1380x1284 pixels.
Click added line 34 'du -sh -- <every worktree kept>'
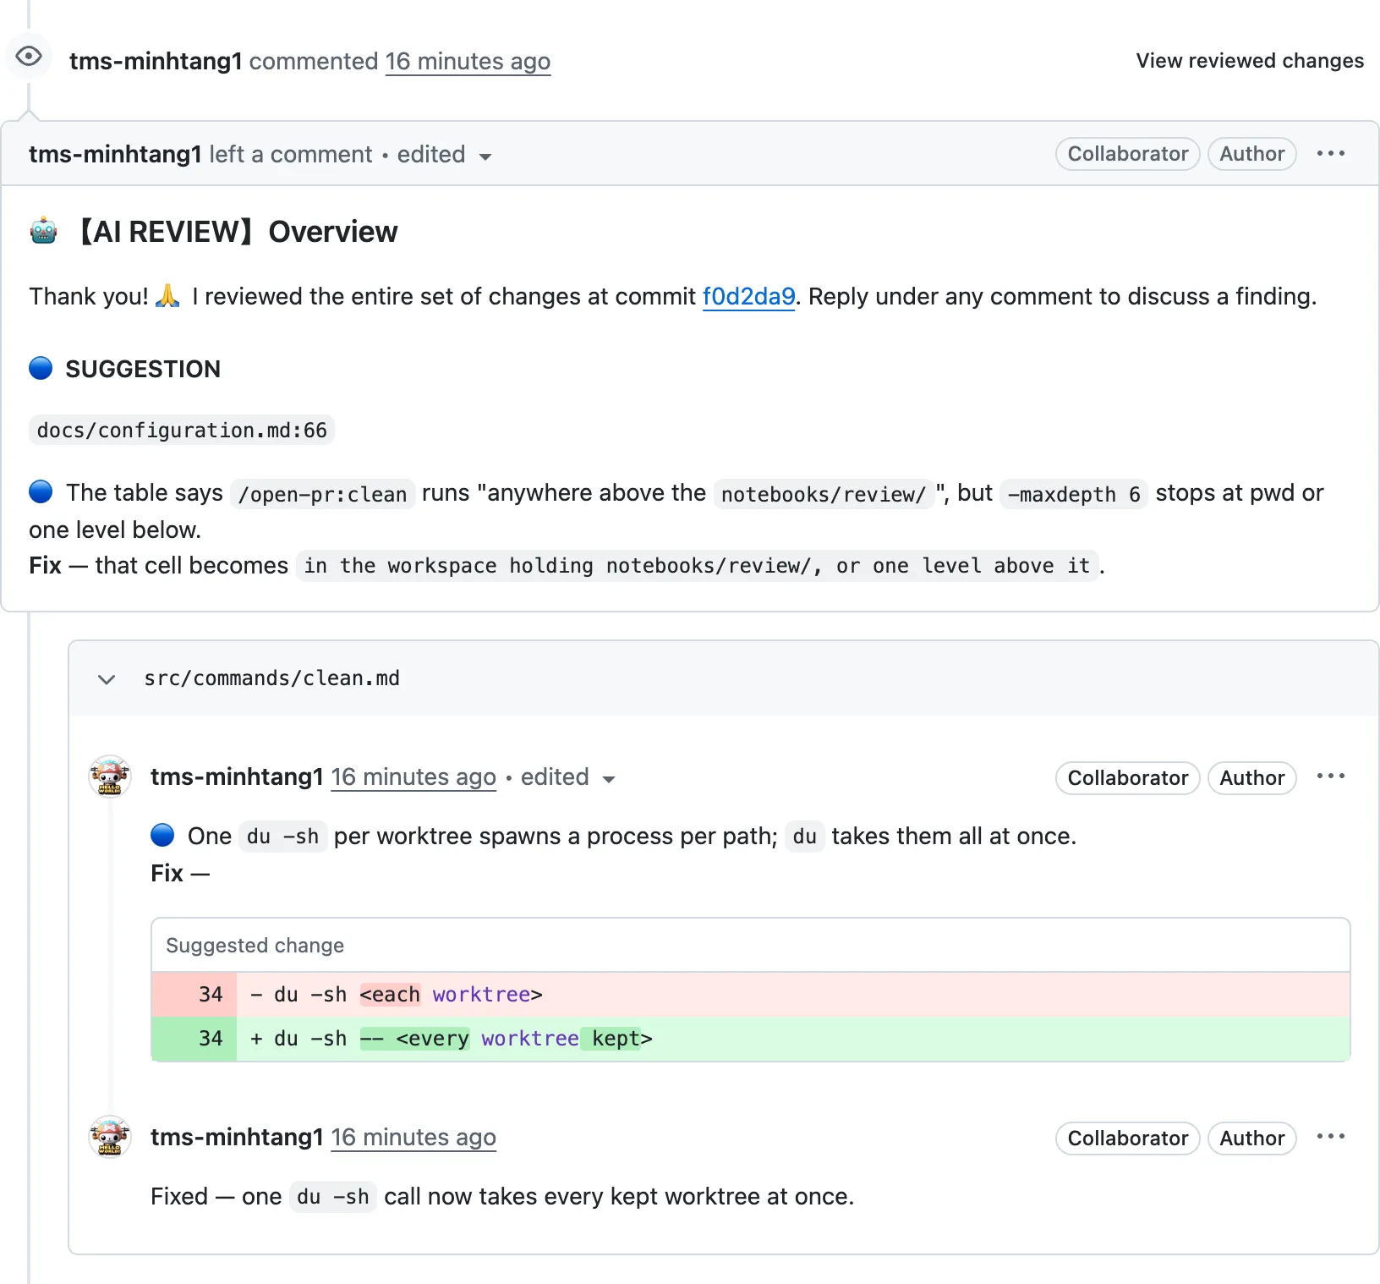click(x=751, y=1039)
